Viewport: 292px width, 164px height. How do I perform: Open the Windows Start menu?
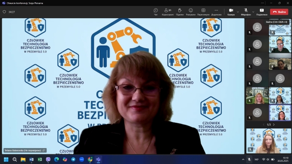click(6, 159)
